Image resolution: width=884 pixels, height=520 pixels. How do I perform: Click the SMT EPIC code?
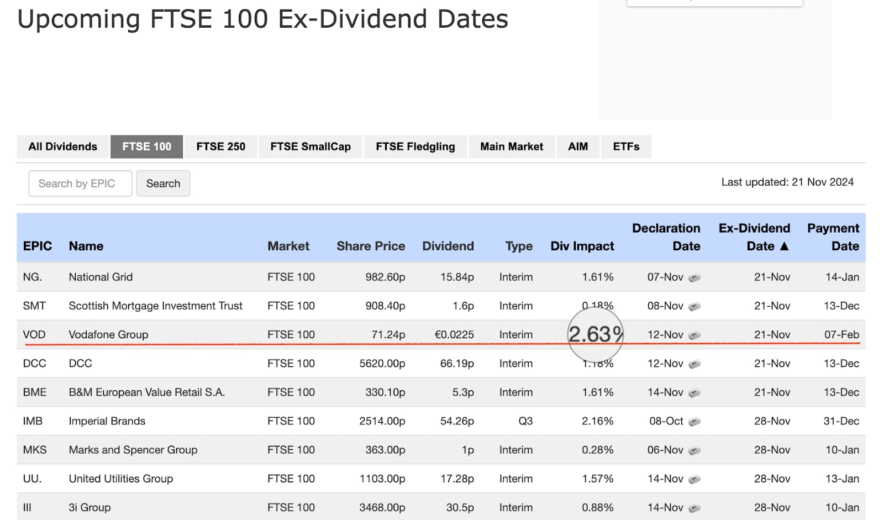(34, 306)
